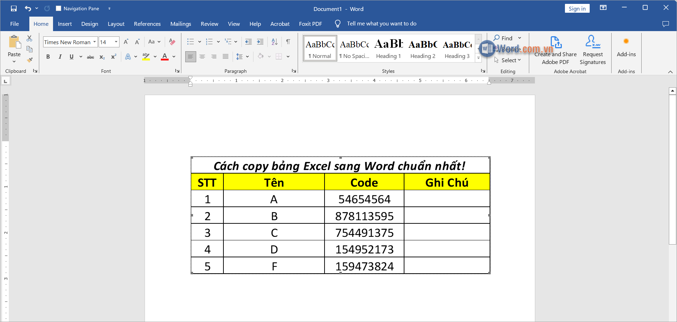
Task: Save document with the floppy disk icon
Action: 14,8
